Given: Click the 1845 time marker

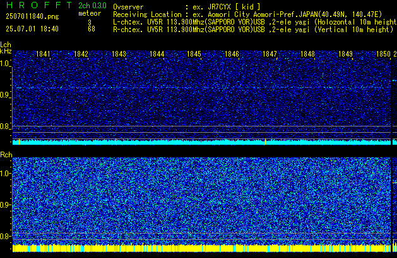Looking at the screenshot, I should coord(194,54).
